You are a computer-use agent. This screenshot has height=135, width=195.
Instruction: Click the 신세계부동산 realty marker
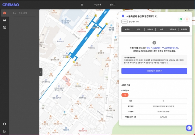coord(46,80)
